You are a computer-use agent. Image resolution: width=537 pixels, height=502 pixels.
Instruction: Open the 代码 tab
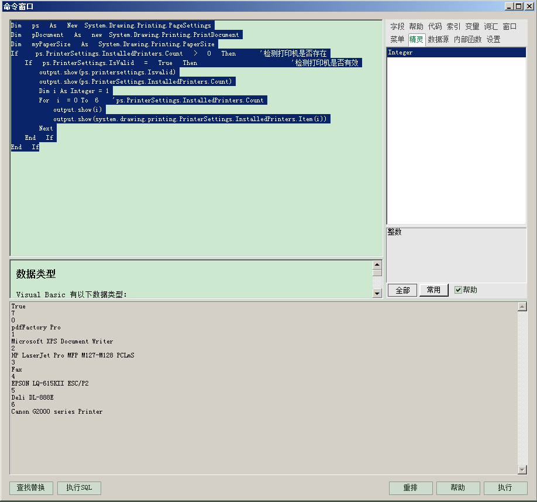coord(435,26)
